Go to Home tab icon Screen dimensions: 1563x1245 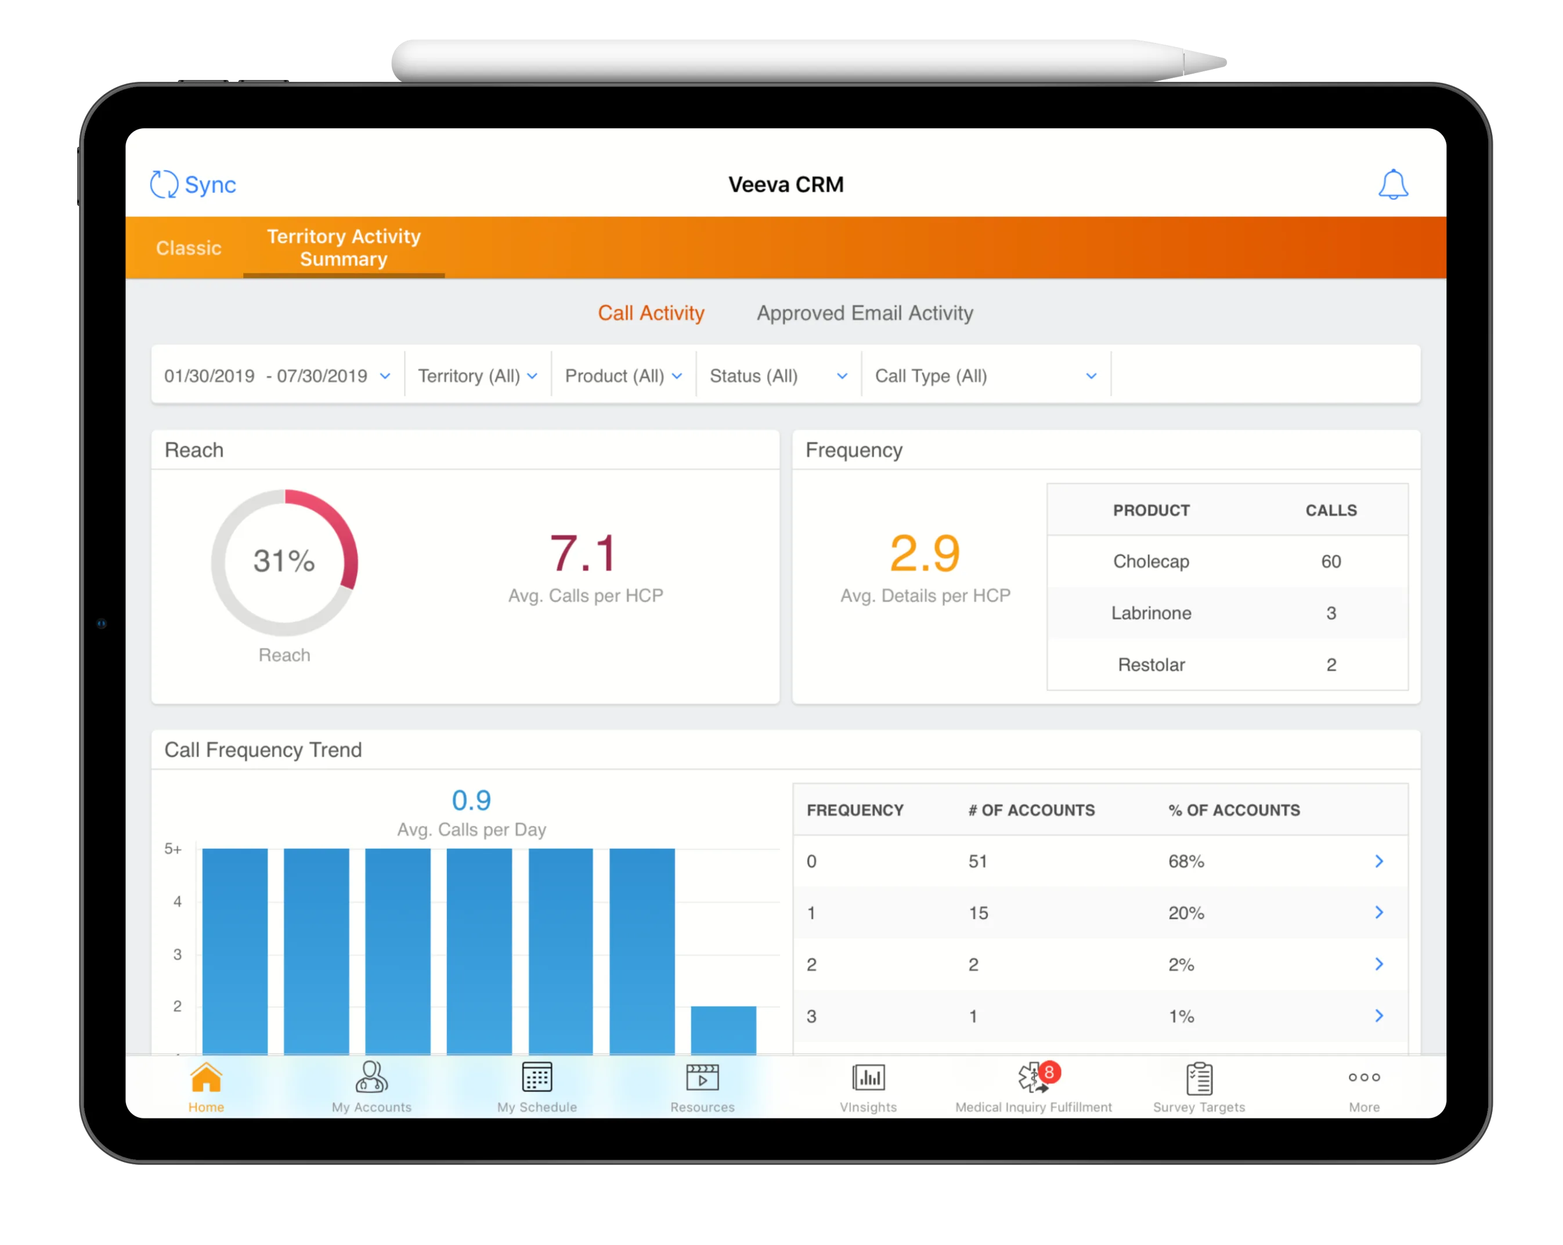tap(206, 1077)
